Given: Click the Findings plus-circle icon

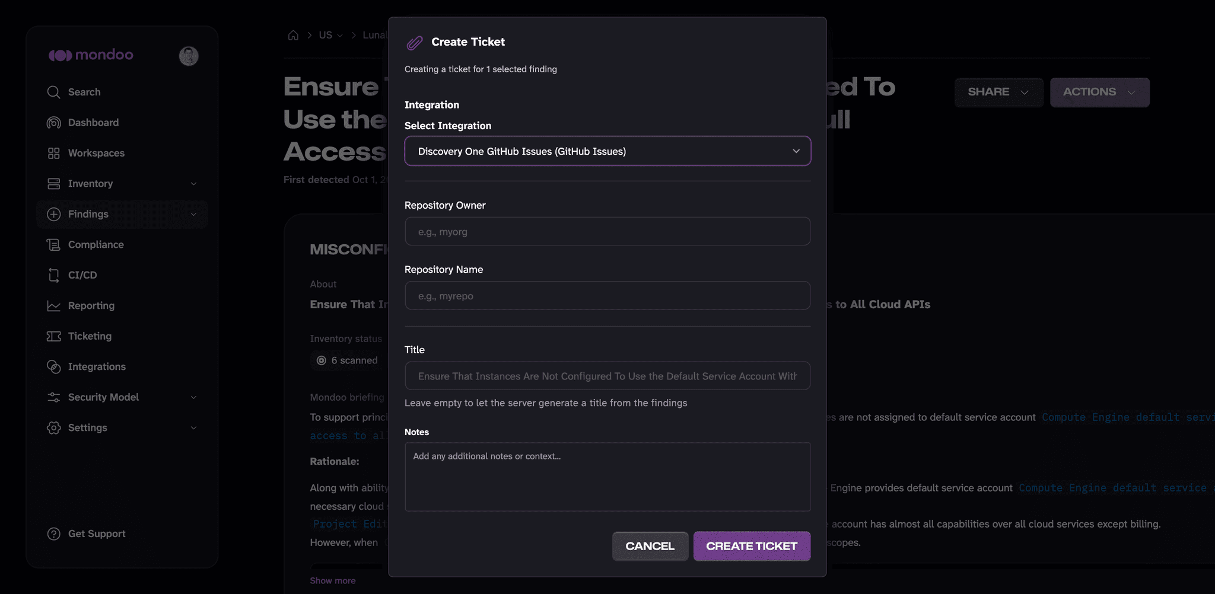Looking at the screenshot, I should [53, 214].
